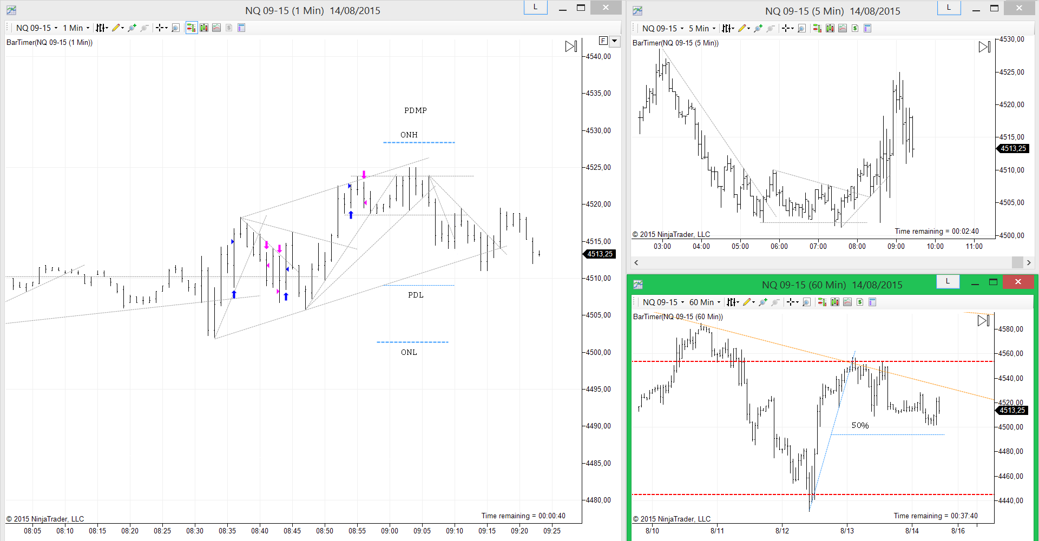Viewport: 1039px width, 541px height.
Task: Toggle chart trader panel in 60 Min chart
Action: pyautogui.click(x=822, y=302)
